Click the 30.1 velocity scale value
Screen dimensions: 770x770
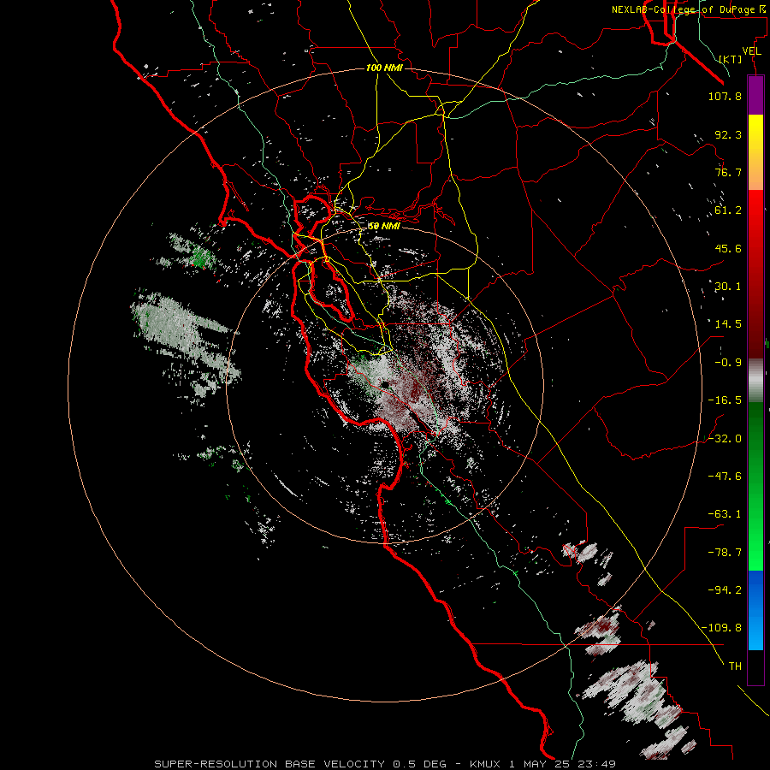coord(728,287)
